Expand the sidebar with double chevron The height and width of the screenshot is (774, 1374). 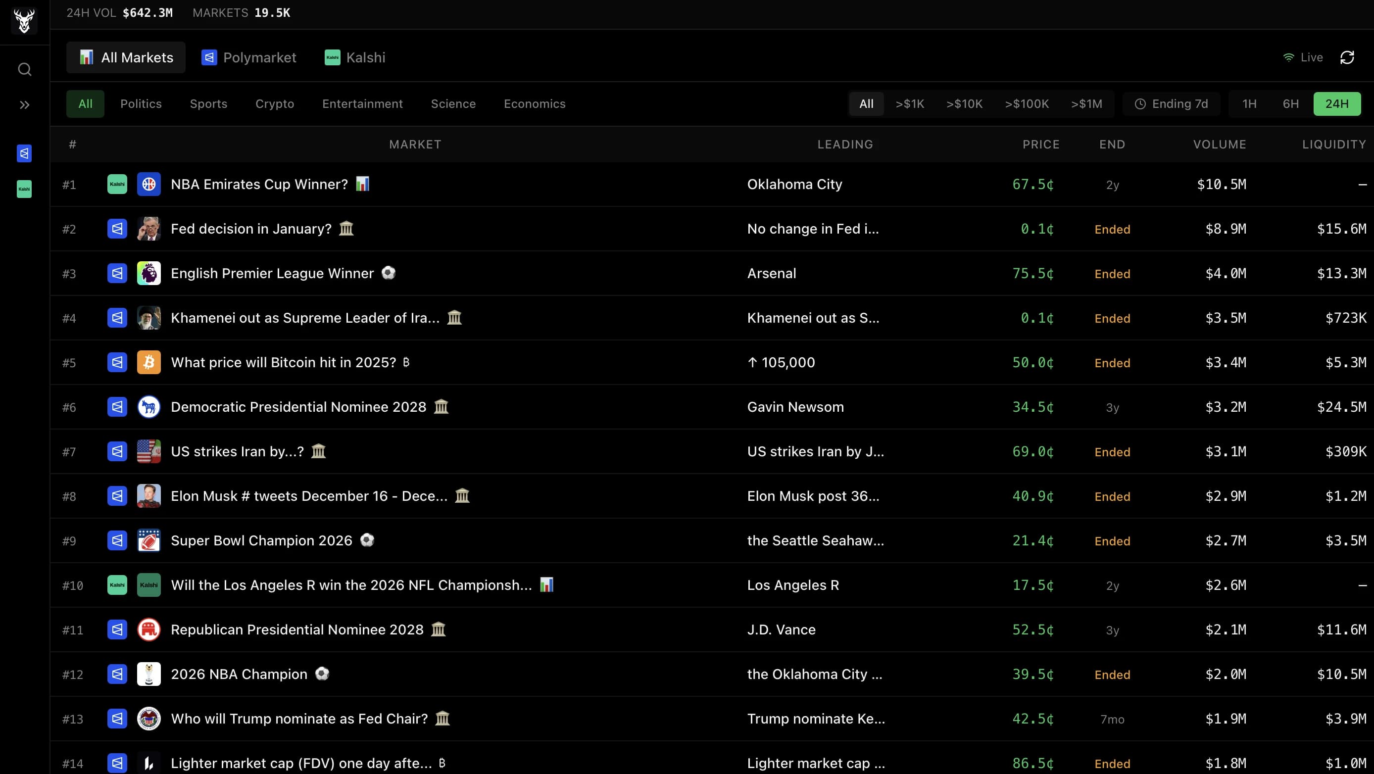[x=25, y=105]
